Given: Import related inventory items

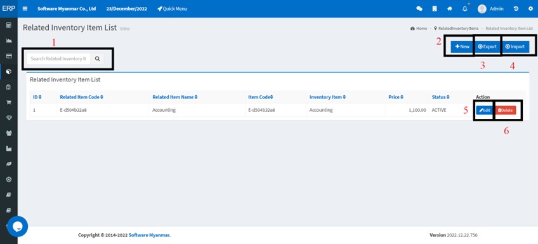Looking at the screenshot, I should click(515, 47).
